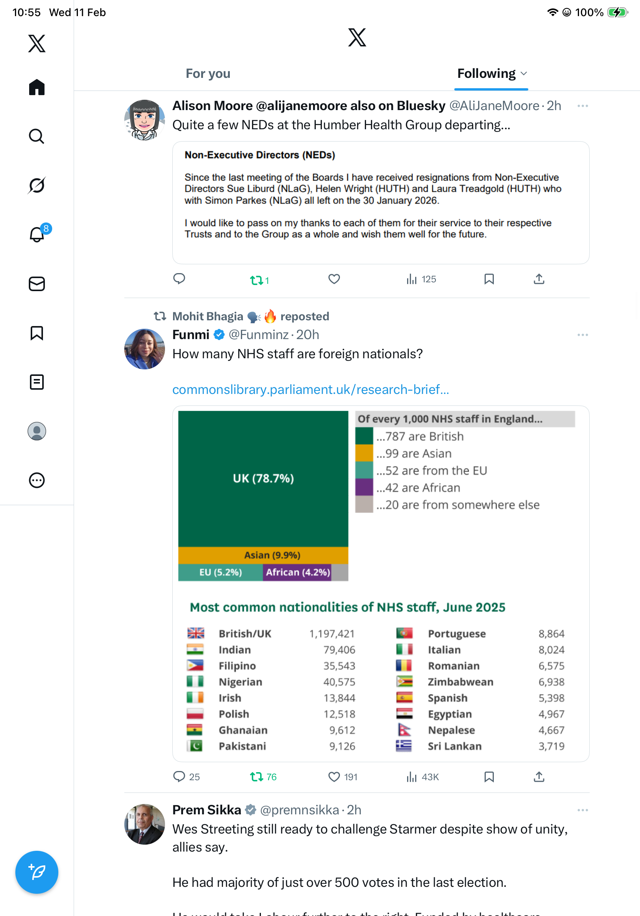Like Alison Moore's NEDs post
Screen dimensions: 640x916
click(x=334, y=279)
